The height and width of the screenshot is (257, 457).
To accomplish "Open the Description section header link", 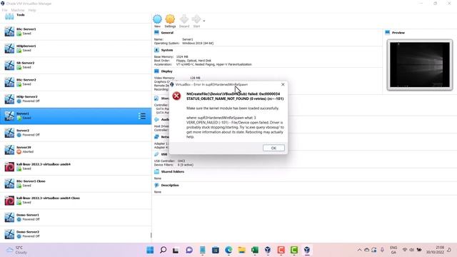I will [x=170, y=186].
